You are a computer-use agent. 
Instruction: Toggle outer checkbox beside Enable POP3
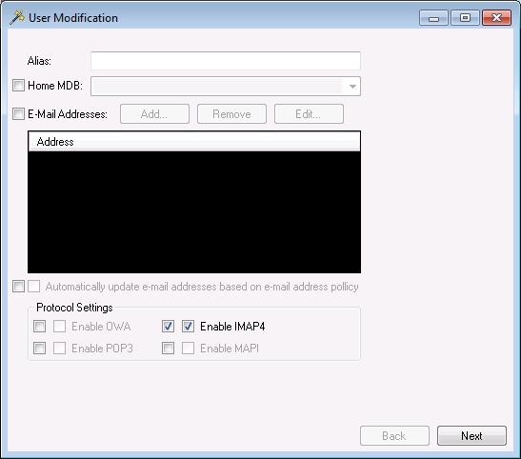click(40, 349)
